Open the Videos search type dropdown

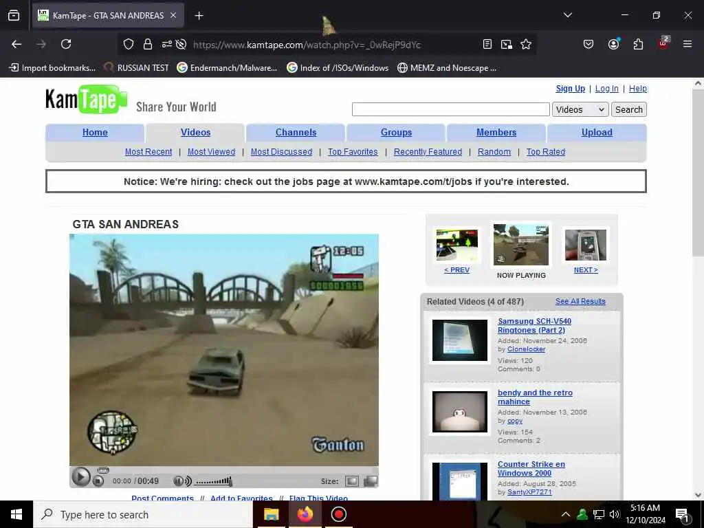[x=580, y=109]
